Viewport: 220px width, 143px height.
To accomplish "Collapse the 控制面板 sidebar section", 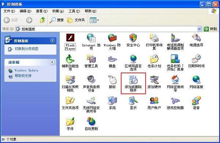I will pyautogui.click(x=52, y=40).
